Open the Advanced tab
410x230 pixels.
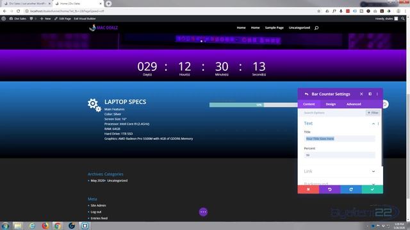click(354, 104)
